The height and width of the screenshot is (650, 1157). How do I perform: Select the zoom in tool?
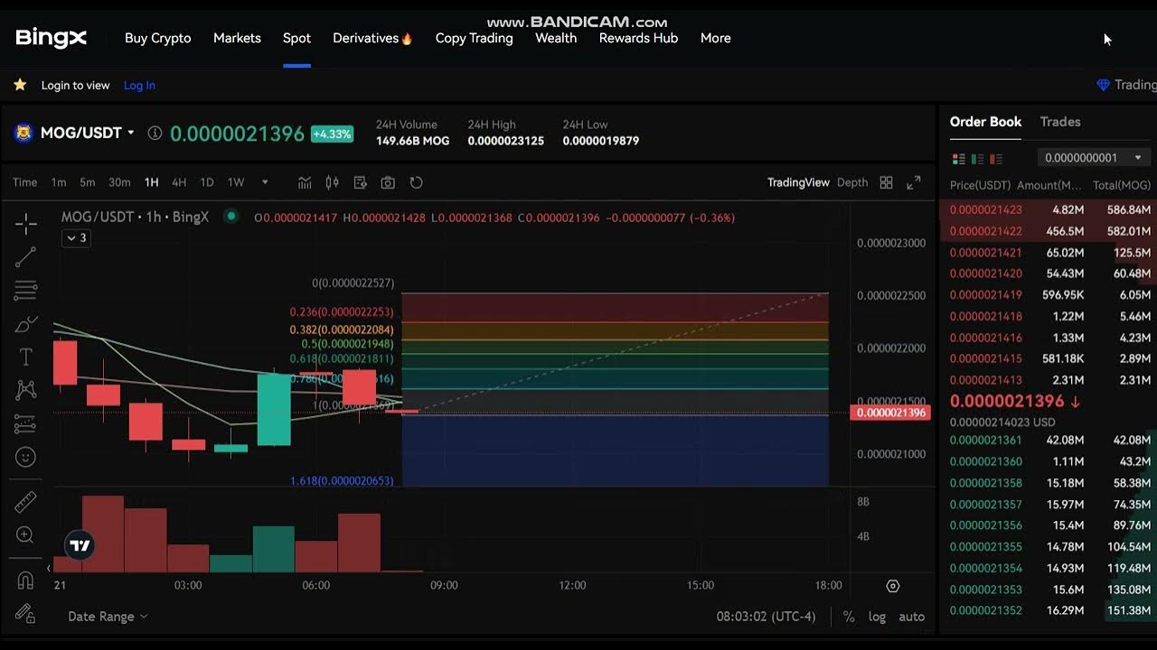coord(25,535)
